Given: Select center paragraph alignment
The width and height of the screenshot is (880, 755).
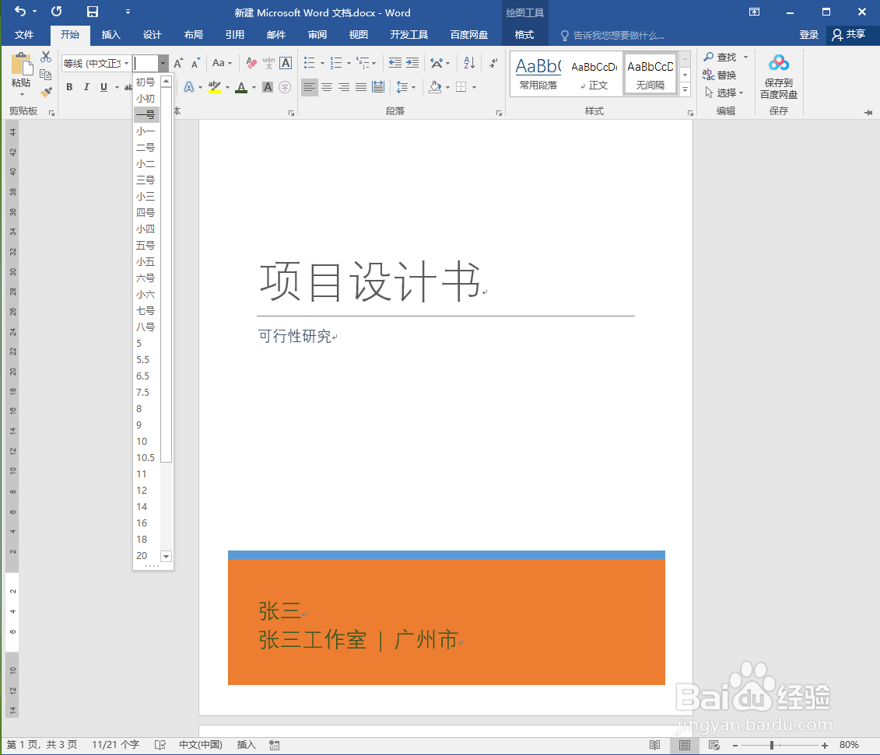Looking at the screenshot, I should click(326, 86).
